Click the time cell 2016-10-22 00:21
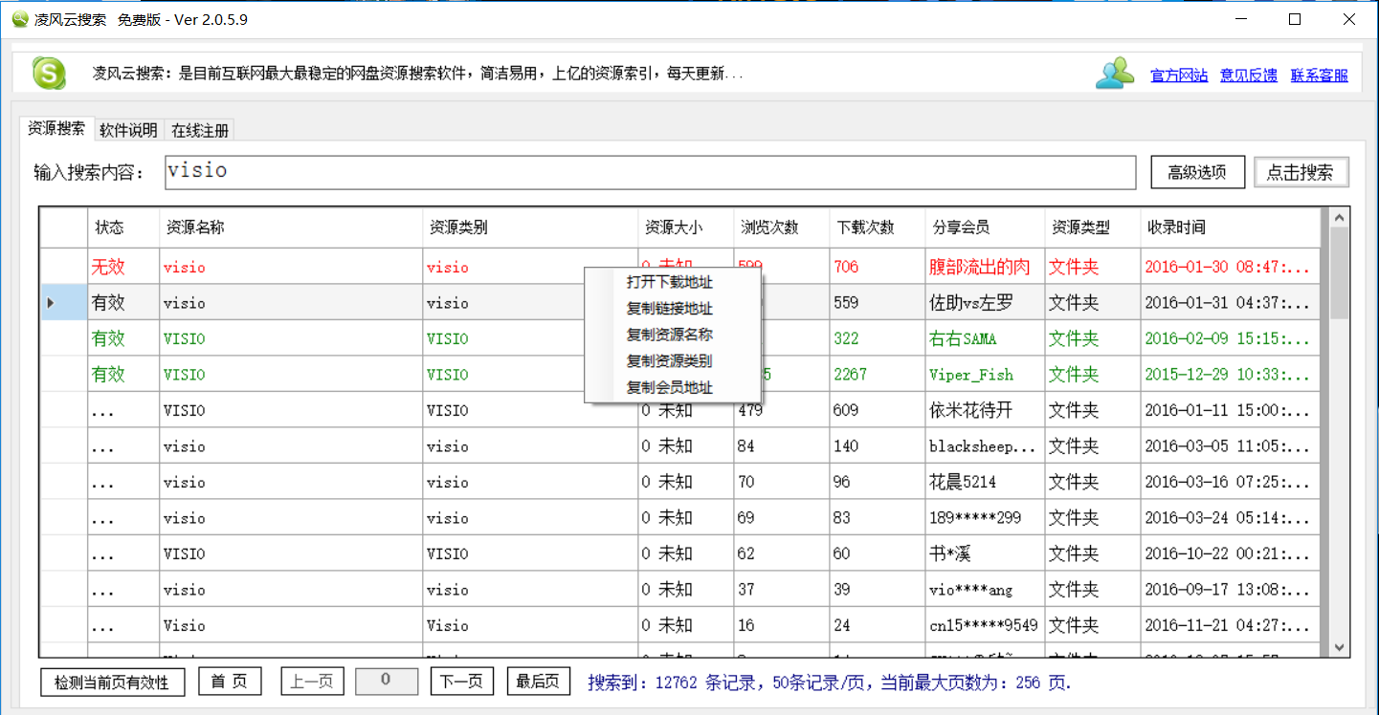 point(1230,553)
